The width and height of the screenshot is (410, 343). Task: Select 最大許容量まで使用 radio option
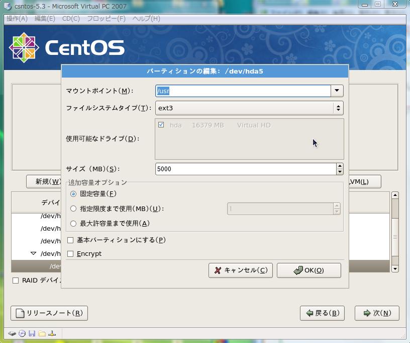click(x=73, y=224)
